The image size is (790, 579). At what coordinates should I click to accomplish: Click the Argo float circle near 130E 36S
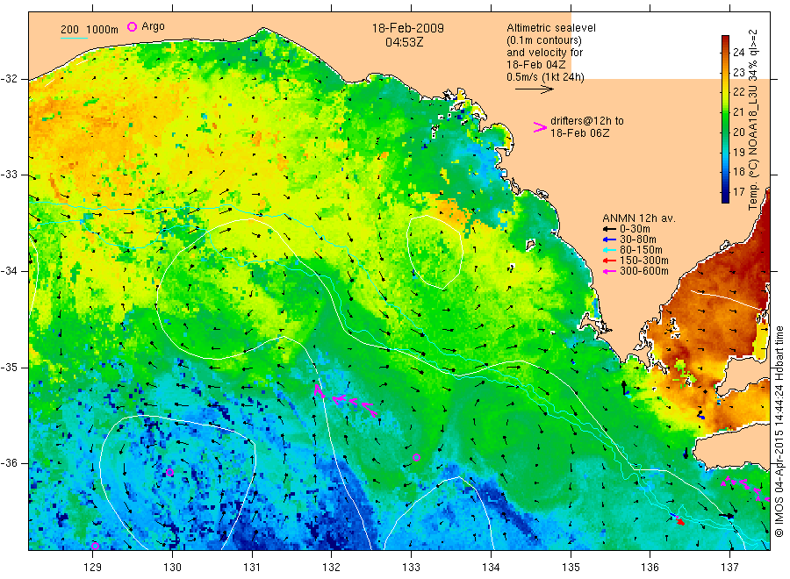point(169,472)
